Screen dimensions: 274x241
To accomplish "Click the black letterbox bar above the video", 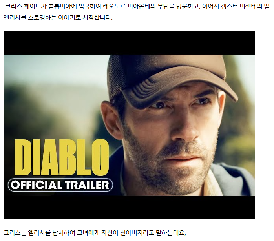I will point(129,43).
